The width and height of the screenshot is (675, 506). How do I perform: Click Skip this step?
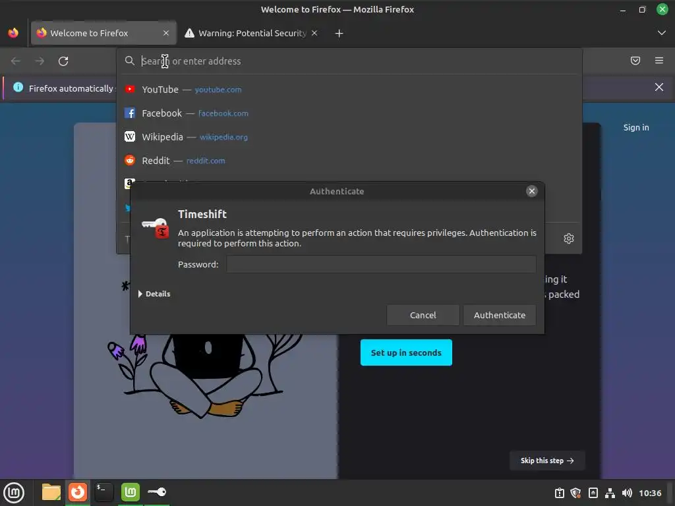(x=546, y=461)
